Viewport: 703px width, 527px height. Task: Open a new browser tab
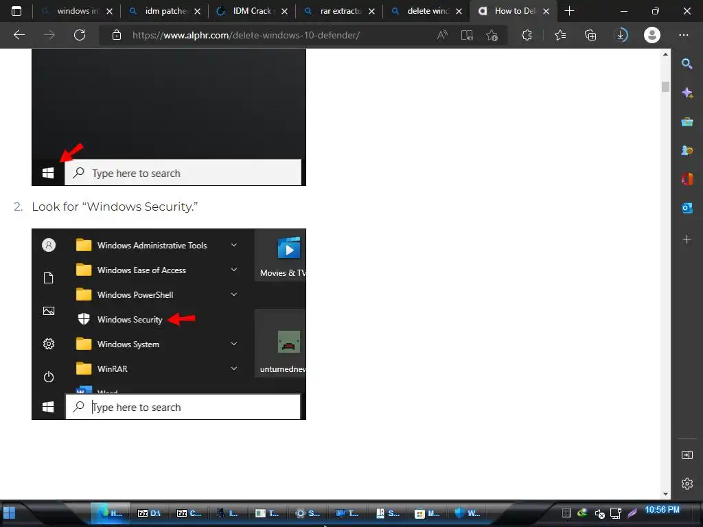[569, 11]
